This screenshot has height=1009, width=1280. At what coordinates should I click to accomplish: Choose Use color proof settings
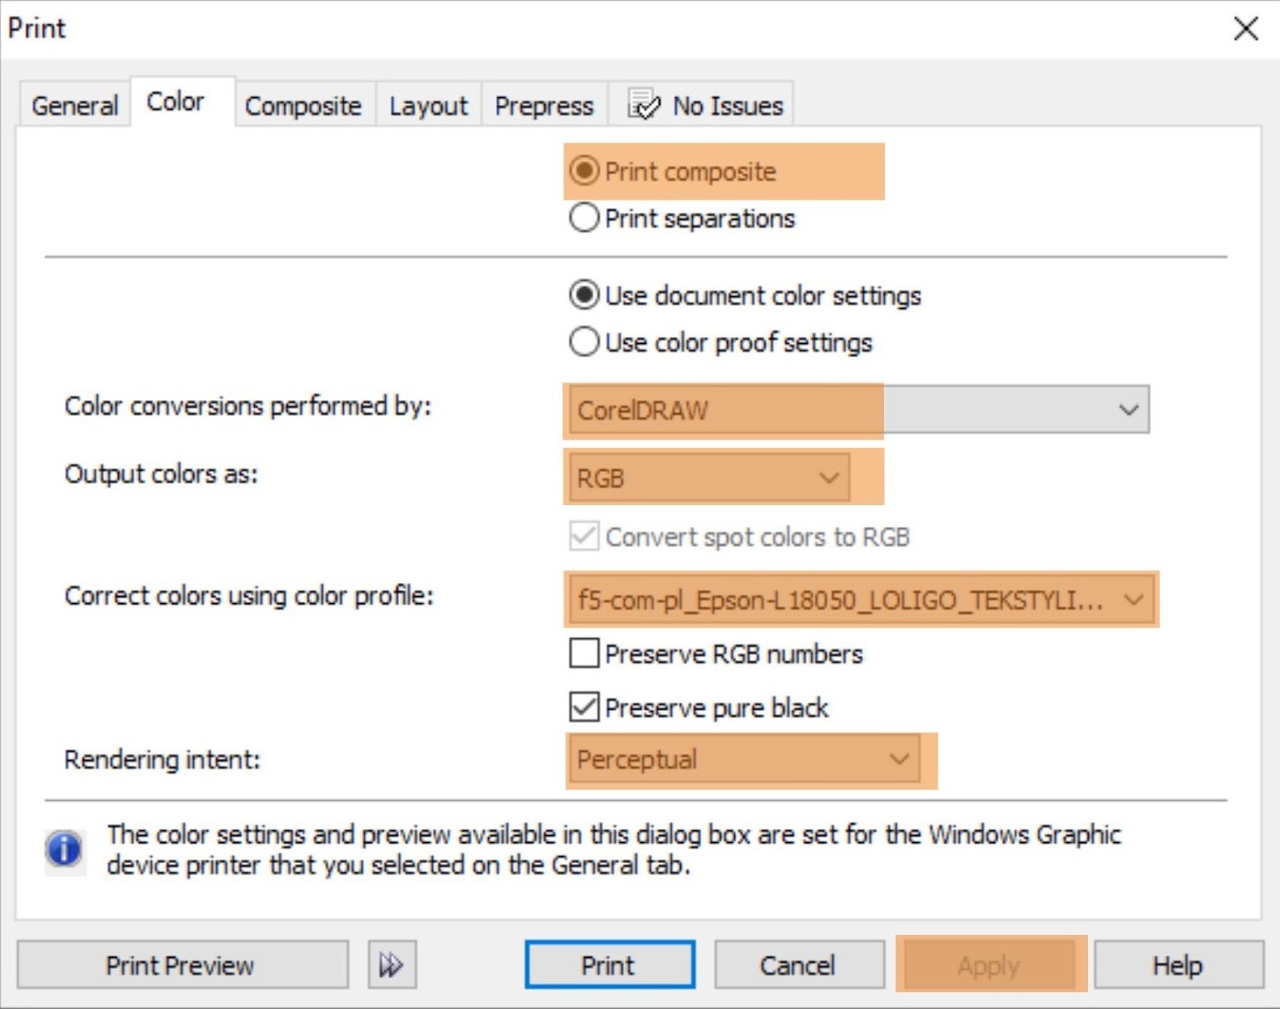tap(584, 342)
